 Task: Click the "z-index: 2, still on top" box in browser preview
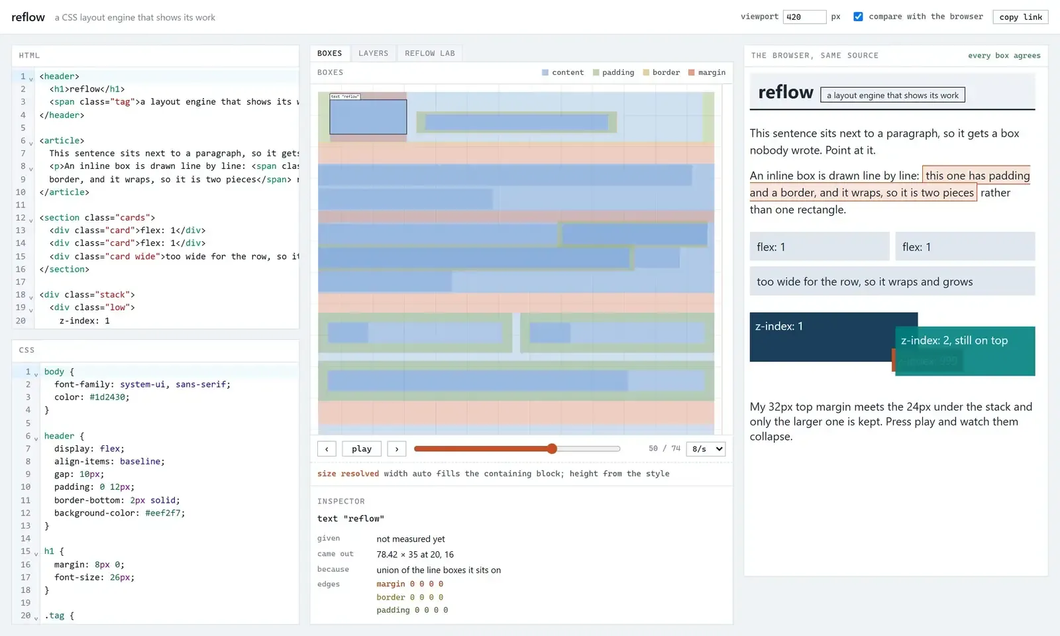(x=965, y=351)
